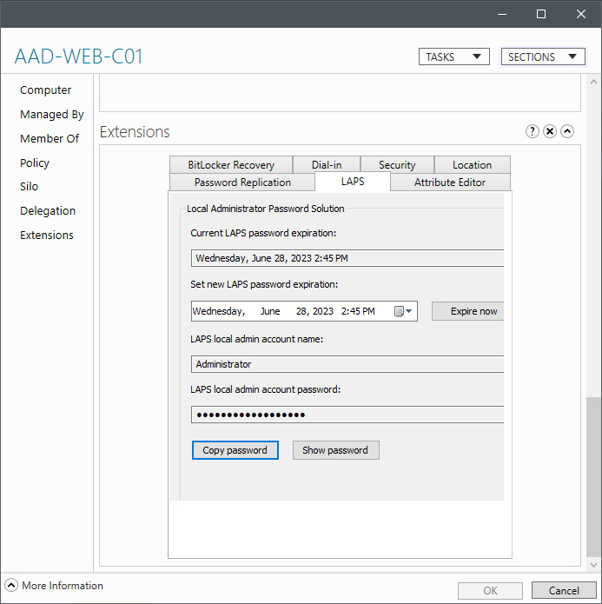This screenshot has width=602, height=604.
Task: Collapse the Extensions section chevron
Action: click(x=567, y=132)
